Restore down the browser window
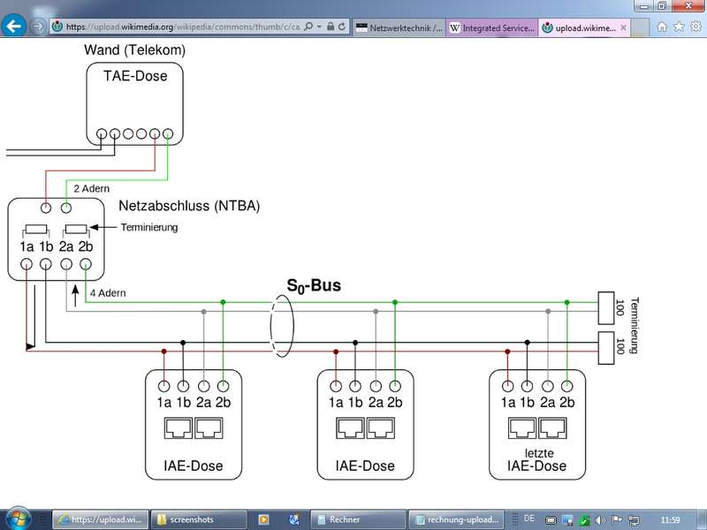Viewport: 707px width, 530px height. click(x=662, y=6)
